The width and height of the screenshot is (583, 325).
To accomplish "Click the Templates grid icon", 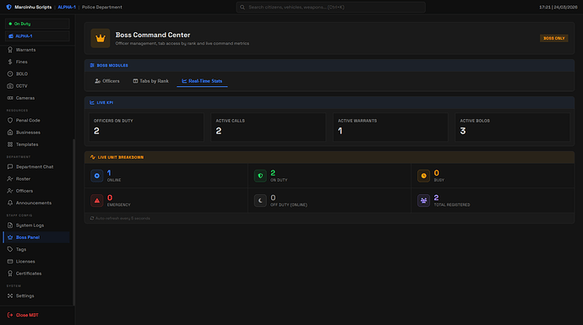I will tap(10, 144).
